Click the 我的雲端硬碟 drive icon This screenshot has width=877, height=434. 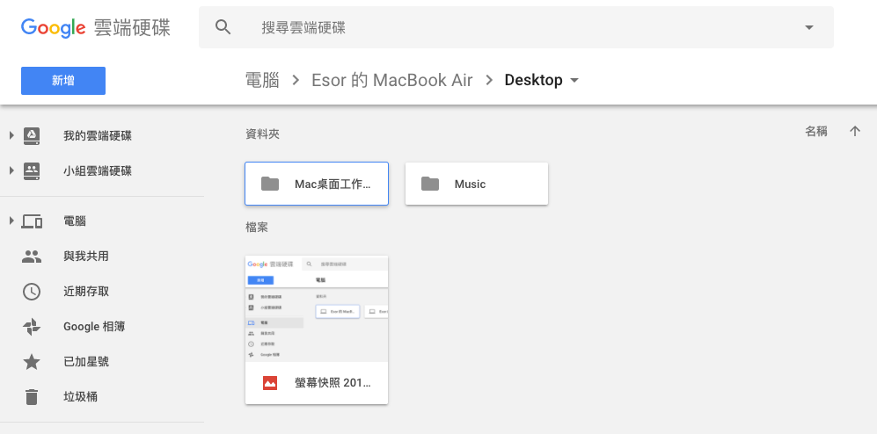tap(32, 135)
